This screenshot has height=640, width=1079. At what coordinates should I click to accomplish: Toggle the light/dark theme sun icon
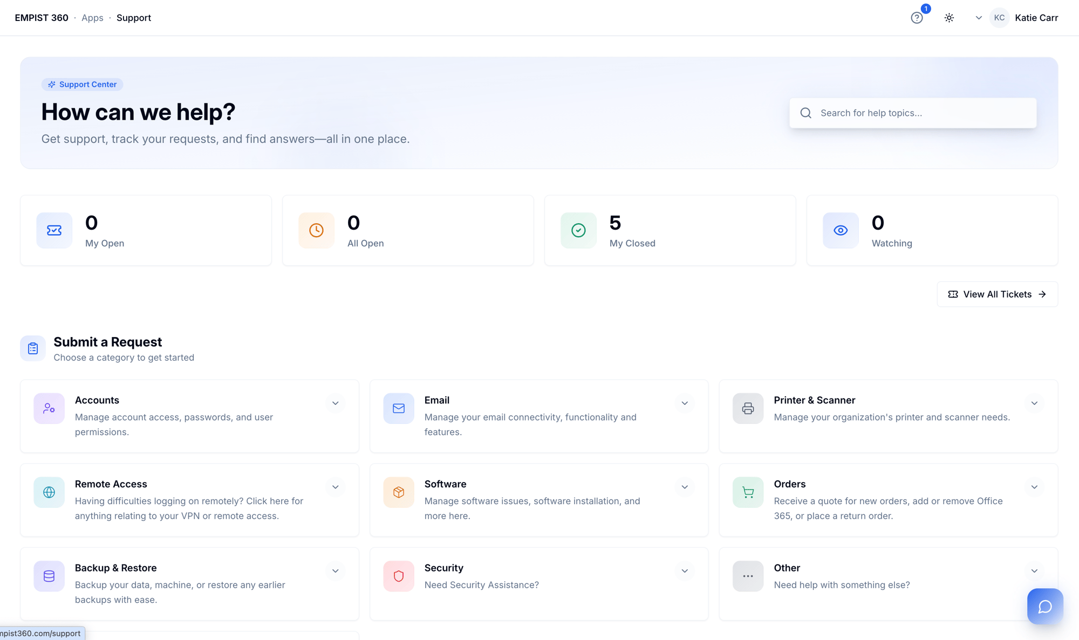coord(949,18)
